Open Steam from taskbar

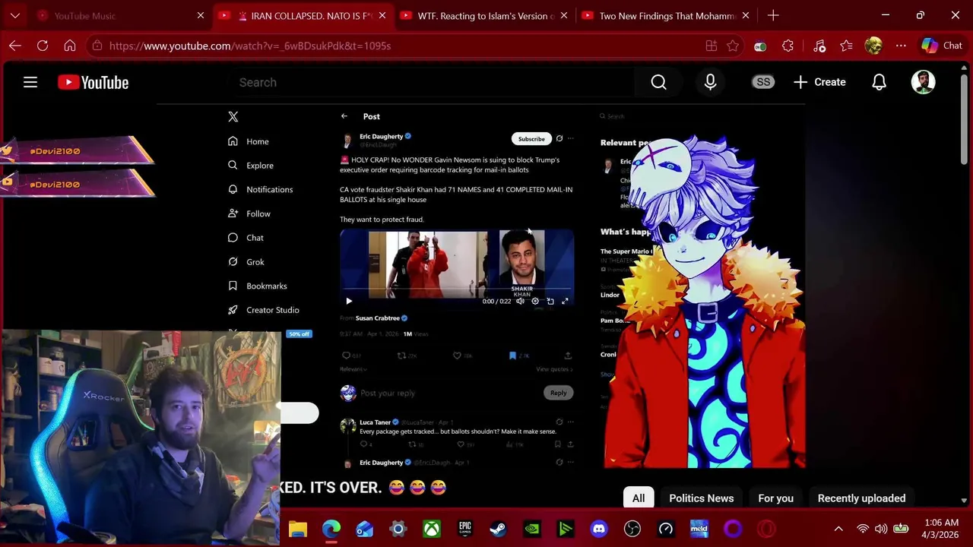click(x=498, y=529)
